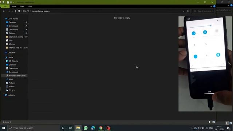Screen dimensions: 233x131
Task: Click the ENG language indicator
Action: [x=211, y=128]
